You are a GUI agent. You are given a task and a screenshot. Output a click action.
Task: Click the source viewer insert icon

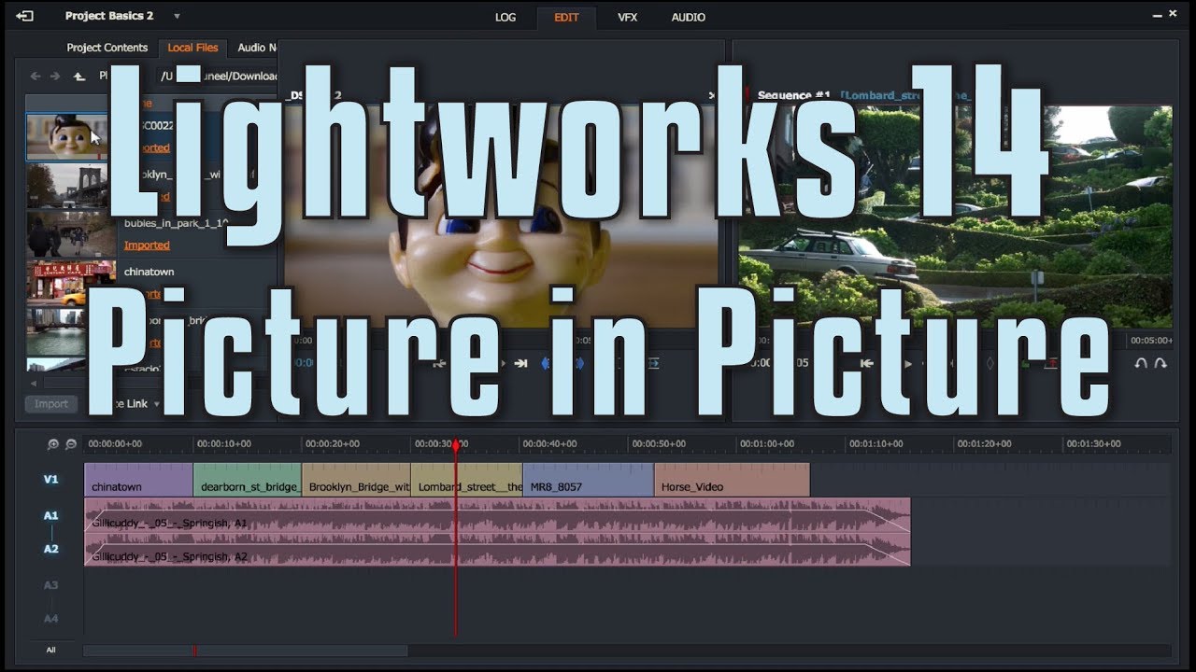654,363
